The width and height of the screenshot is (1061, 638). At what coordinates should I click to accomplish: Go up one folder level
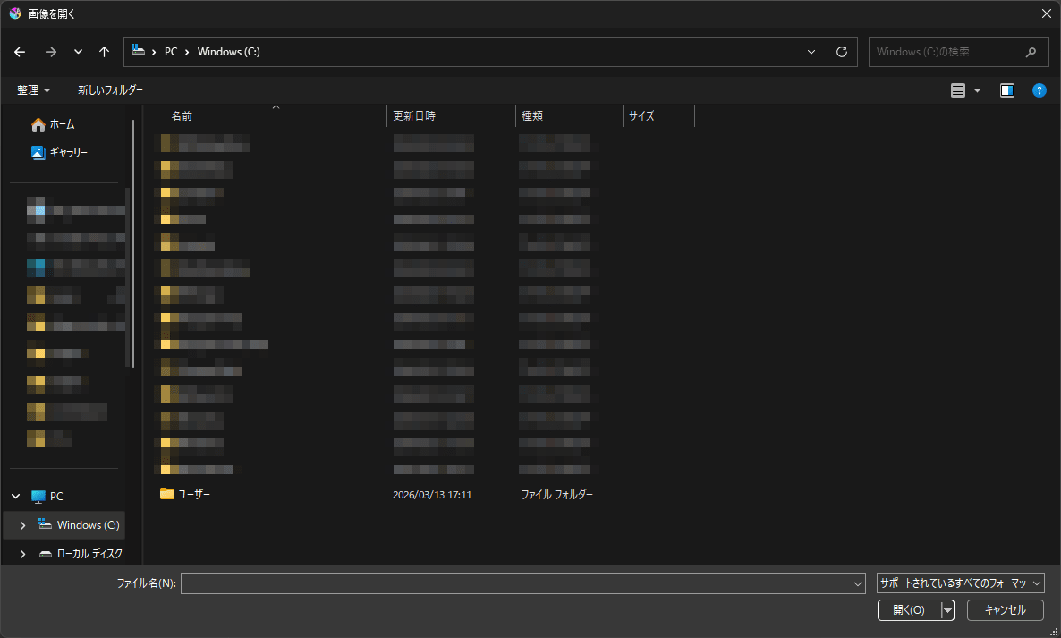(105, 52)
